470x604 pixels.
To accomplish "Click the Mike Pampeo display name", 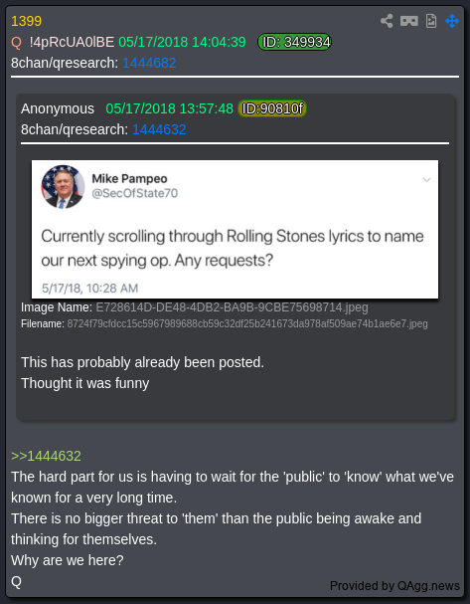I will pos(129,179).
